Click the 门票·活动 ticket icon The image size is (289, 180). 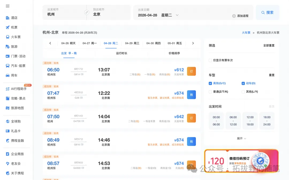[7, 56]
